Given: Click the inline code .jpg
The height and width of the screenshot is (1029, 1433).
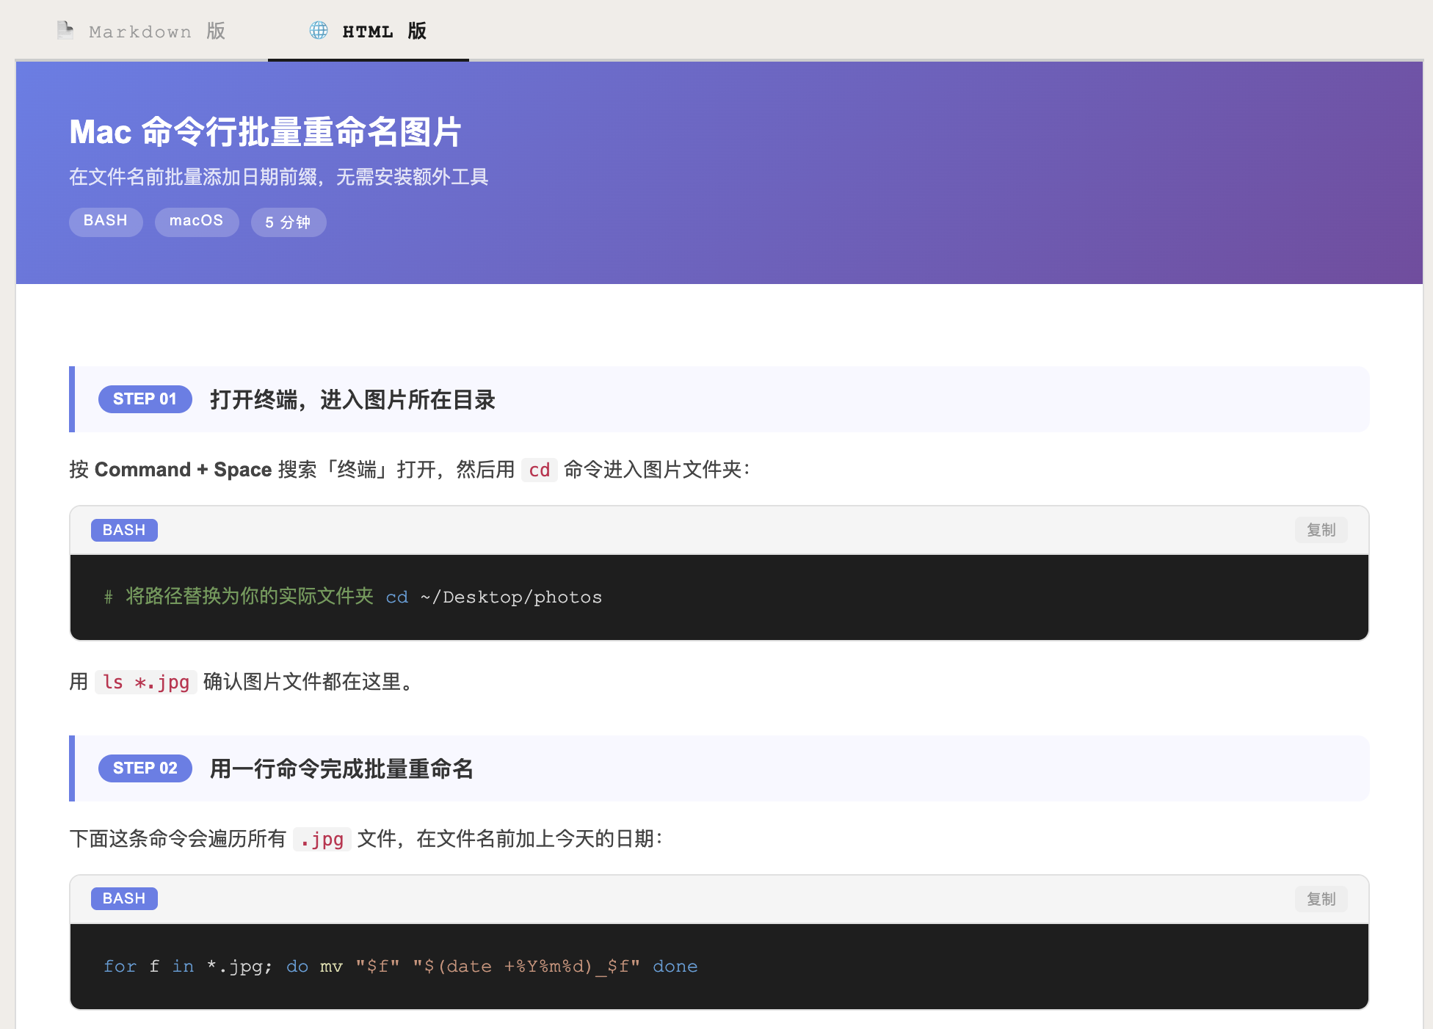Looking at the screenshot, I should click(322, 839).
